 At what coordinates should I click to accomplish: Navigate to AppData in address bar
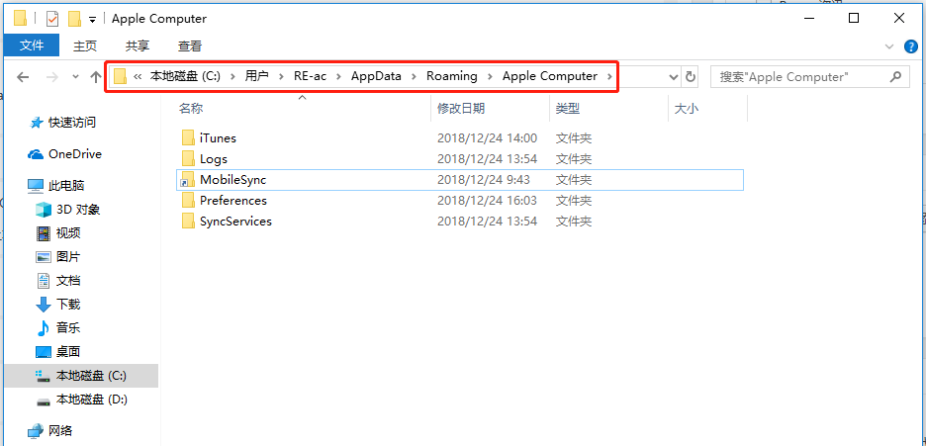(376, 76)
